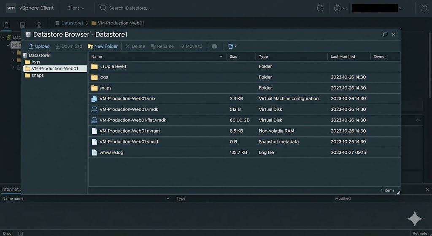Click the inflate disk icon in toolbar
Viewport: 432px width, 236px height.
[214, 46]
